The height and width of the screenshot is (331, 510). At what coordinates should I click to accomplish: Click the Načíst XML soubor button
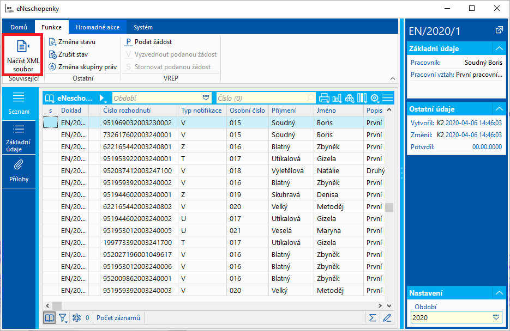pos(23,55)
